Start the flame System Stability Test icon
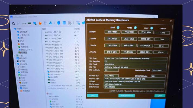 (x=40, y=23)
